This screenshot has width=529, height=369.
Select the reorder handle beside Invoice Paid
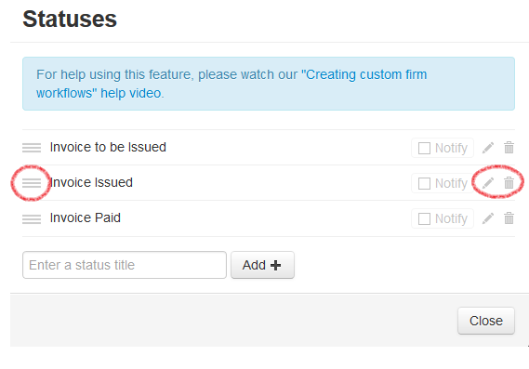coord(32,219)
